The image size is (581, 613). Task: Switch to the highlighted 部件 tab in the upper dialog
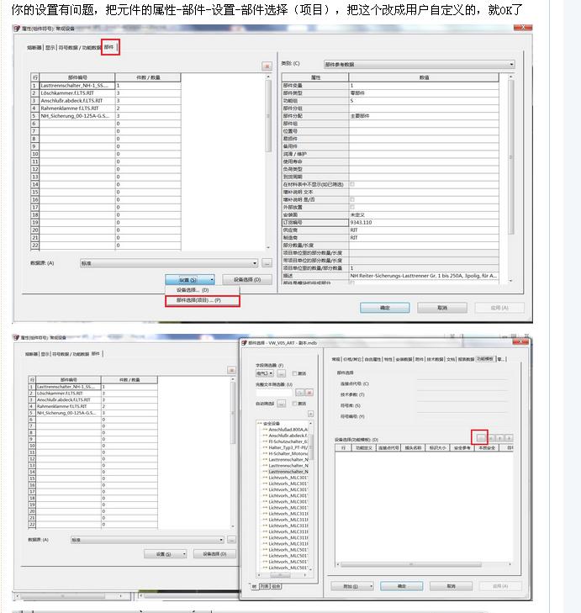pyautogui.click(x=109, y=47)
